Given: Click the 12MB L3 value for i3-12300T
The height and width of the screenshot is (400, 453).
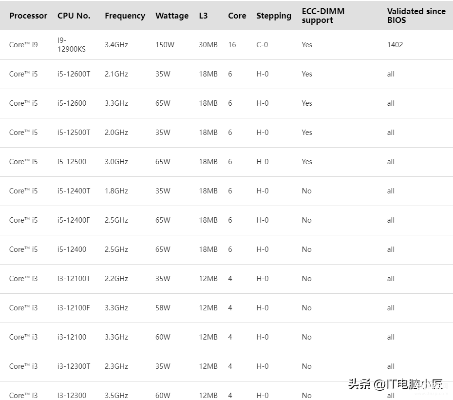Looking at the screenshot, I should coord(208,366).
